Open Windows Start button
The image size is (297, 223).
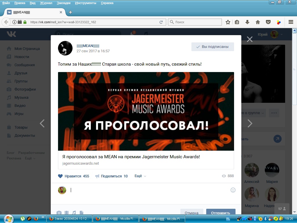click(8, 219)
